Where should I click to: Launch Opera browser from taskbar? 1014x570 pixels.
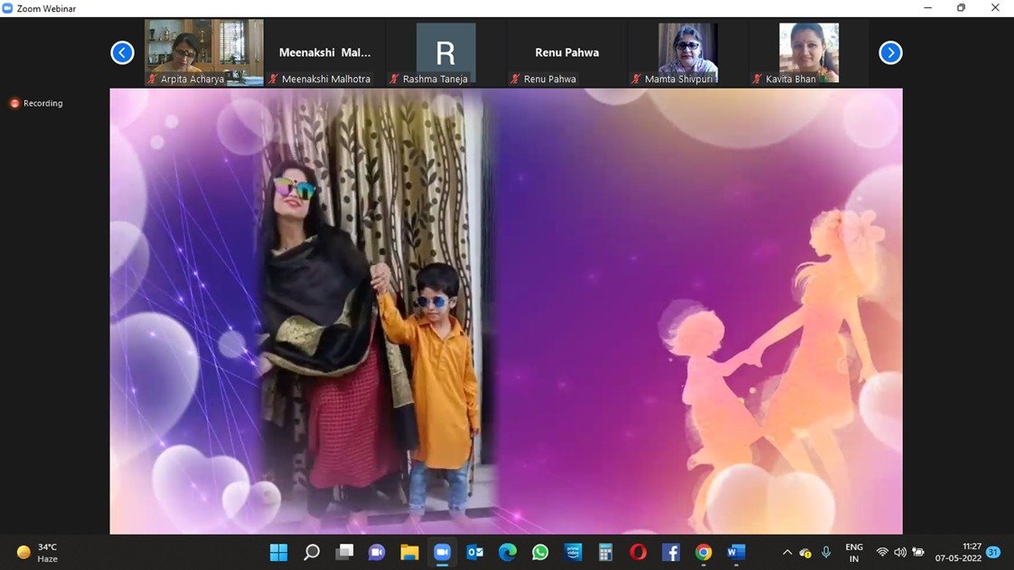638,552
